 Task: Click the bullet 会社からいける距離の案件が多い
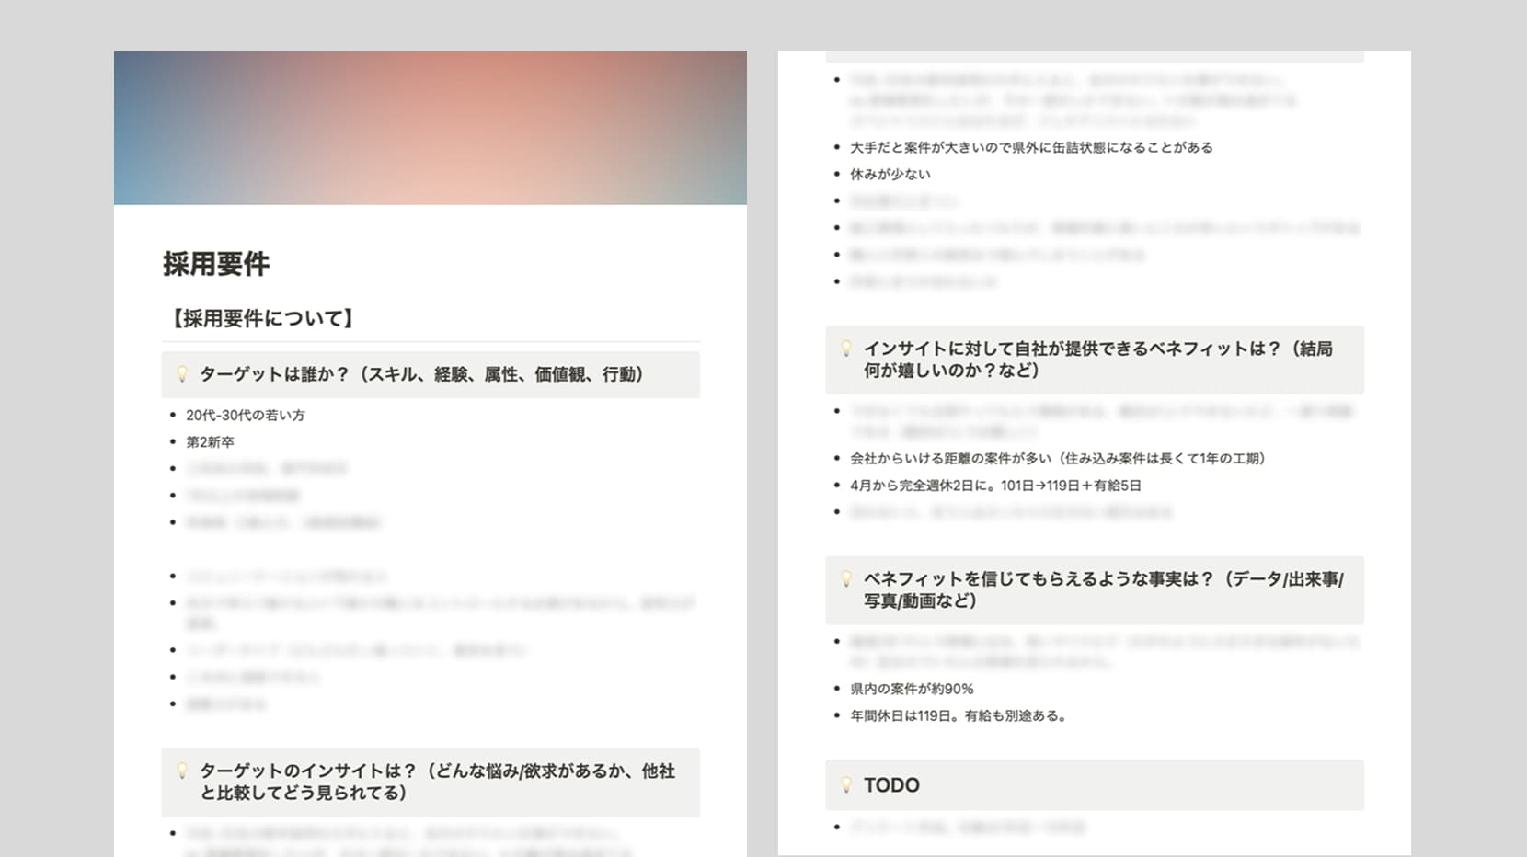(x=1061, y=458)
